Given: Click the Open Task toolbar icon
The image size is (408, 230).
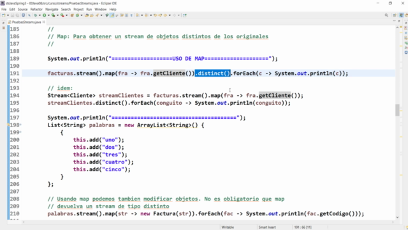Looking at the screenshot, I should [92, 15].
